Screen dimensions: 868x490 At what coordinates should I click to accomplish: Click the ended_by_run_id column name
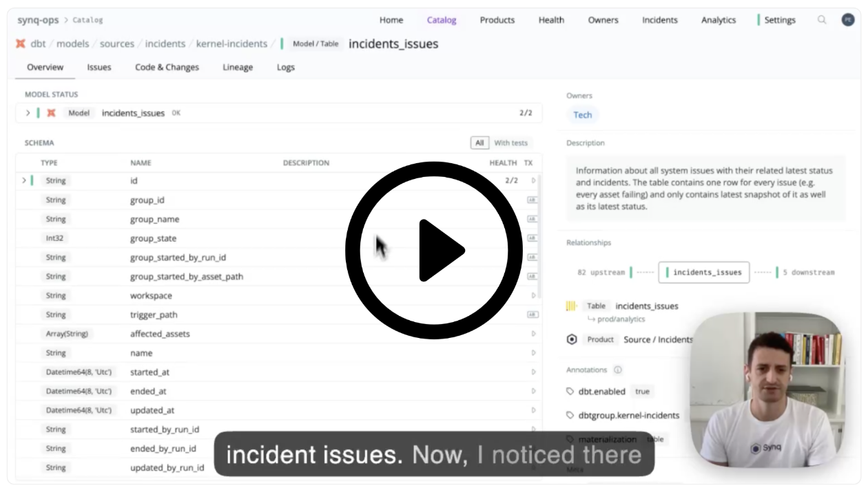[163, 448]
